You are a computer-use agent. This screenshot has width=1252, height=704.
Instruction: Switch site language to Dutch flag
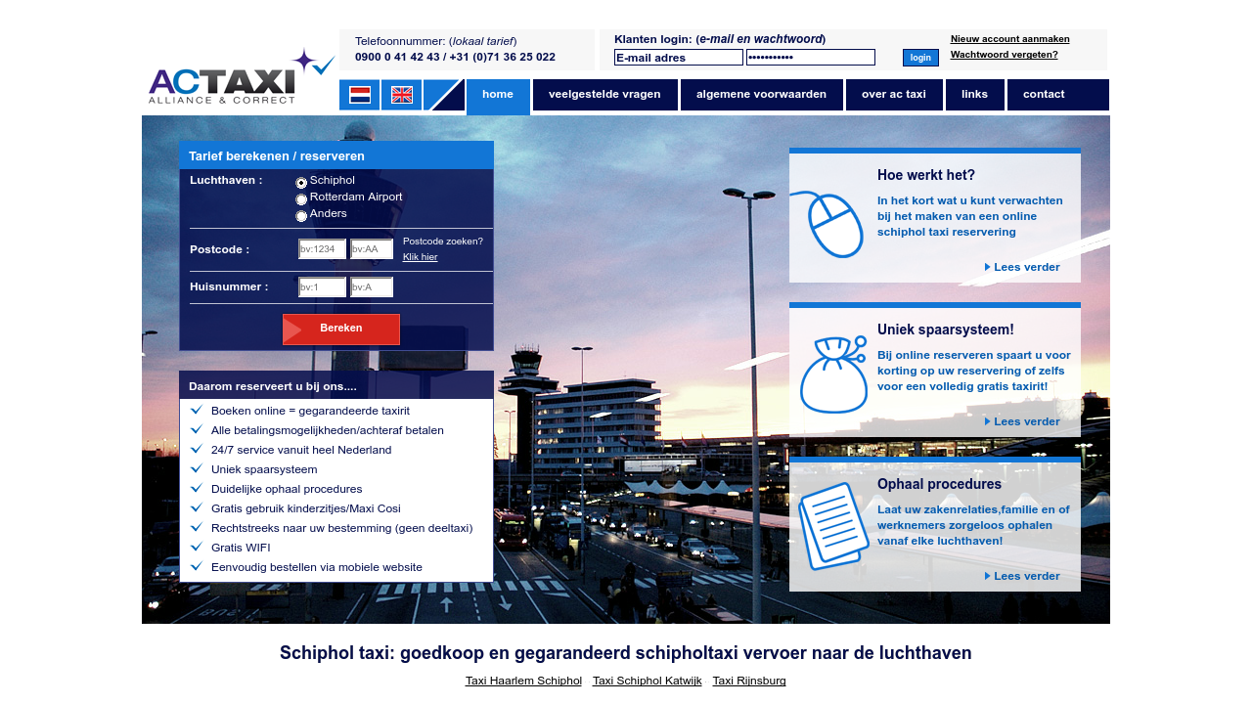(x=360, y=95)
